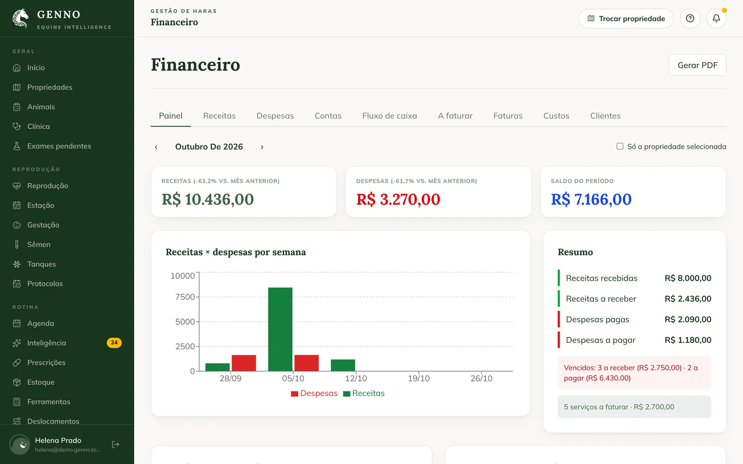Click the Prescrições pill icon
The image size is (743, 464).
pyautogui.click(x=17, y=362)
